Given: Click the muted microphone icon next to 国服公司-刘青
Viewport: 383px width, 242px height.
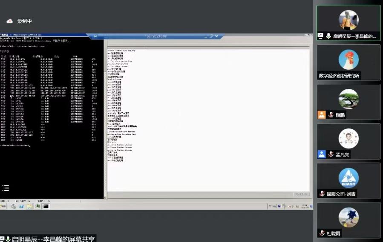Looking at the screenshot, I should (x=322, y=194).
